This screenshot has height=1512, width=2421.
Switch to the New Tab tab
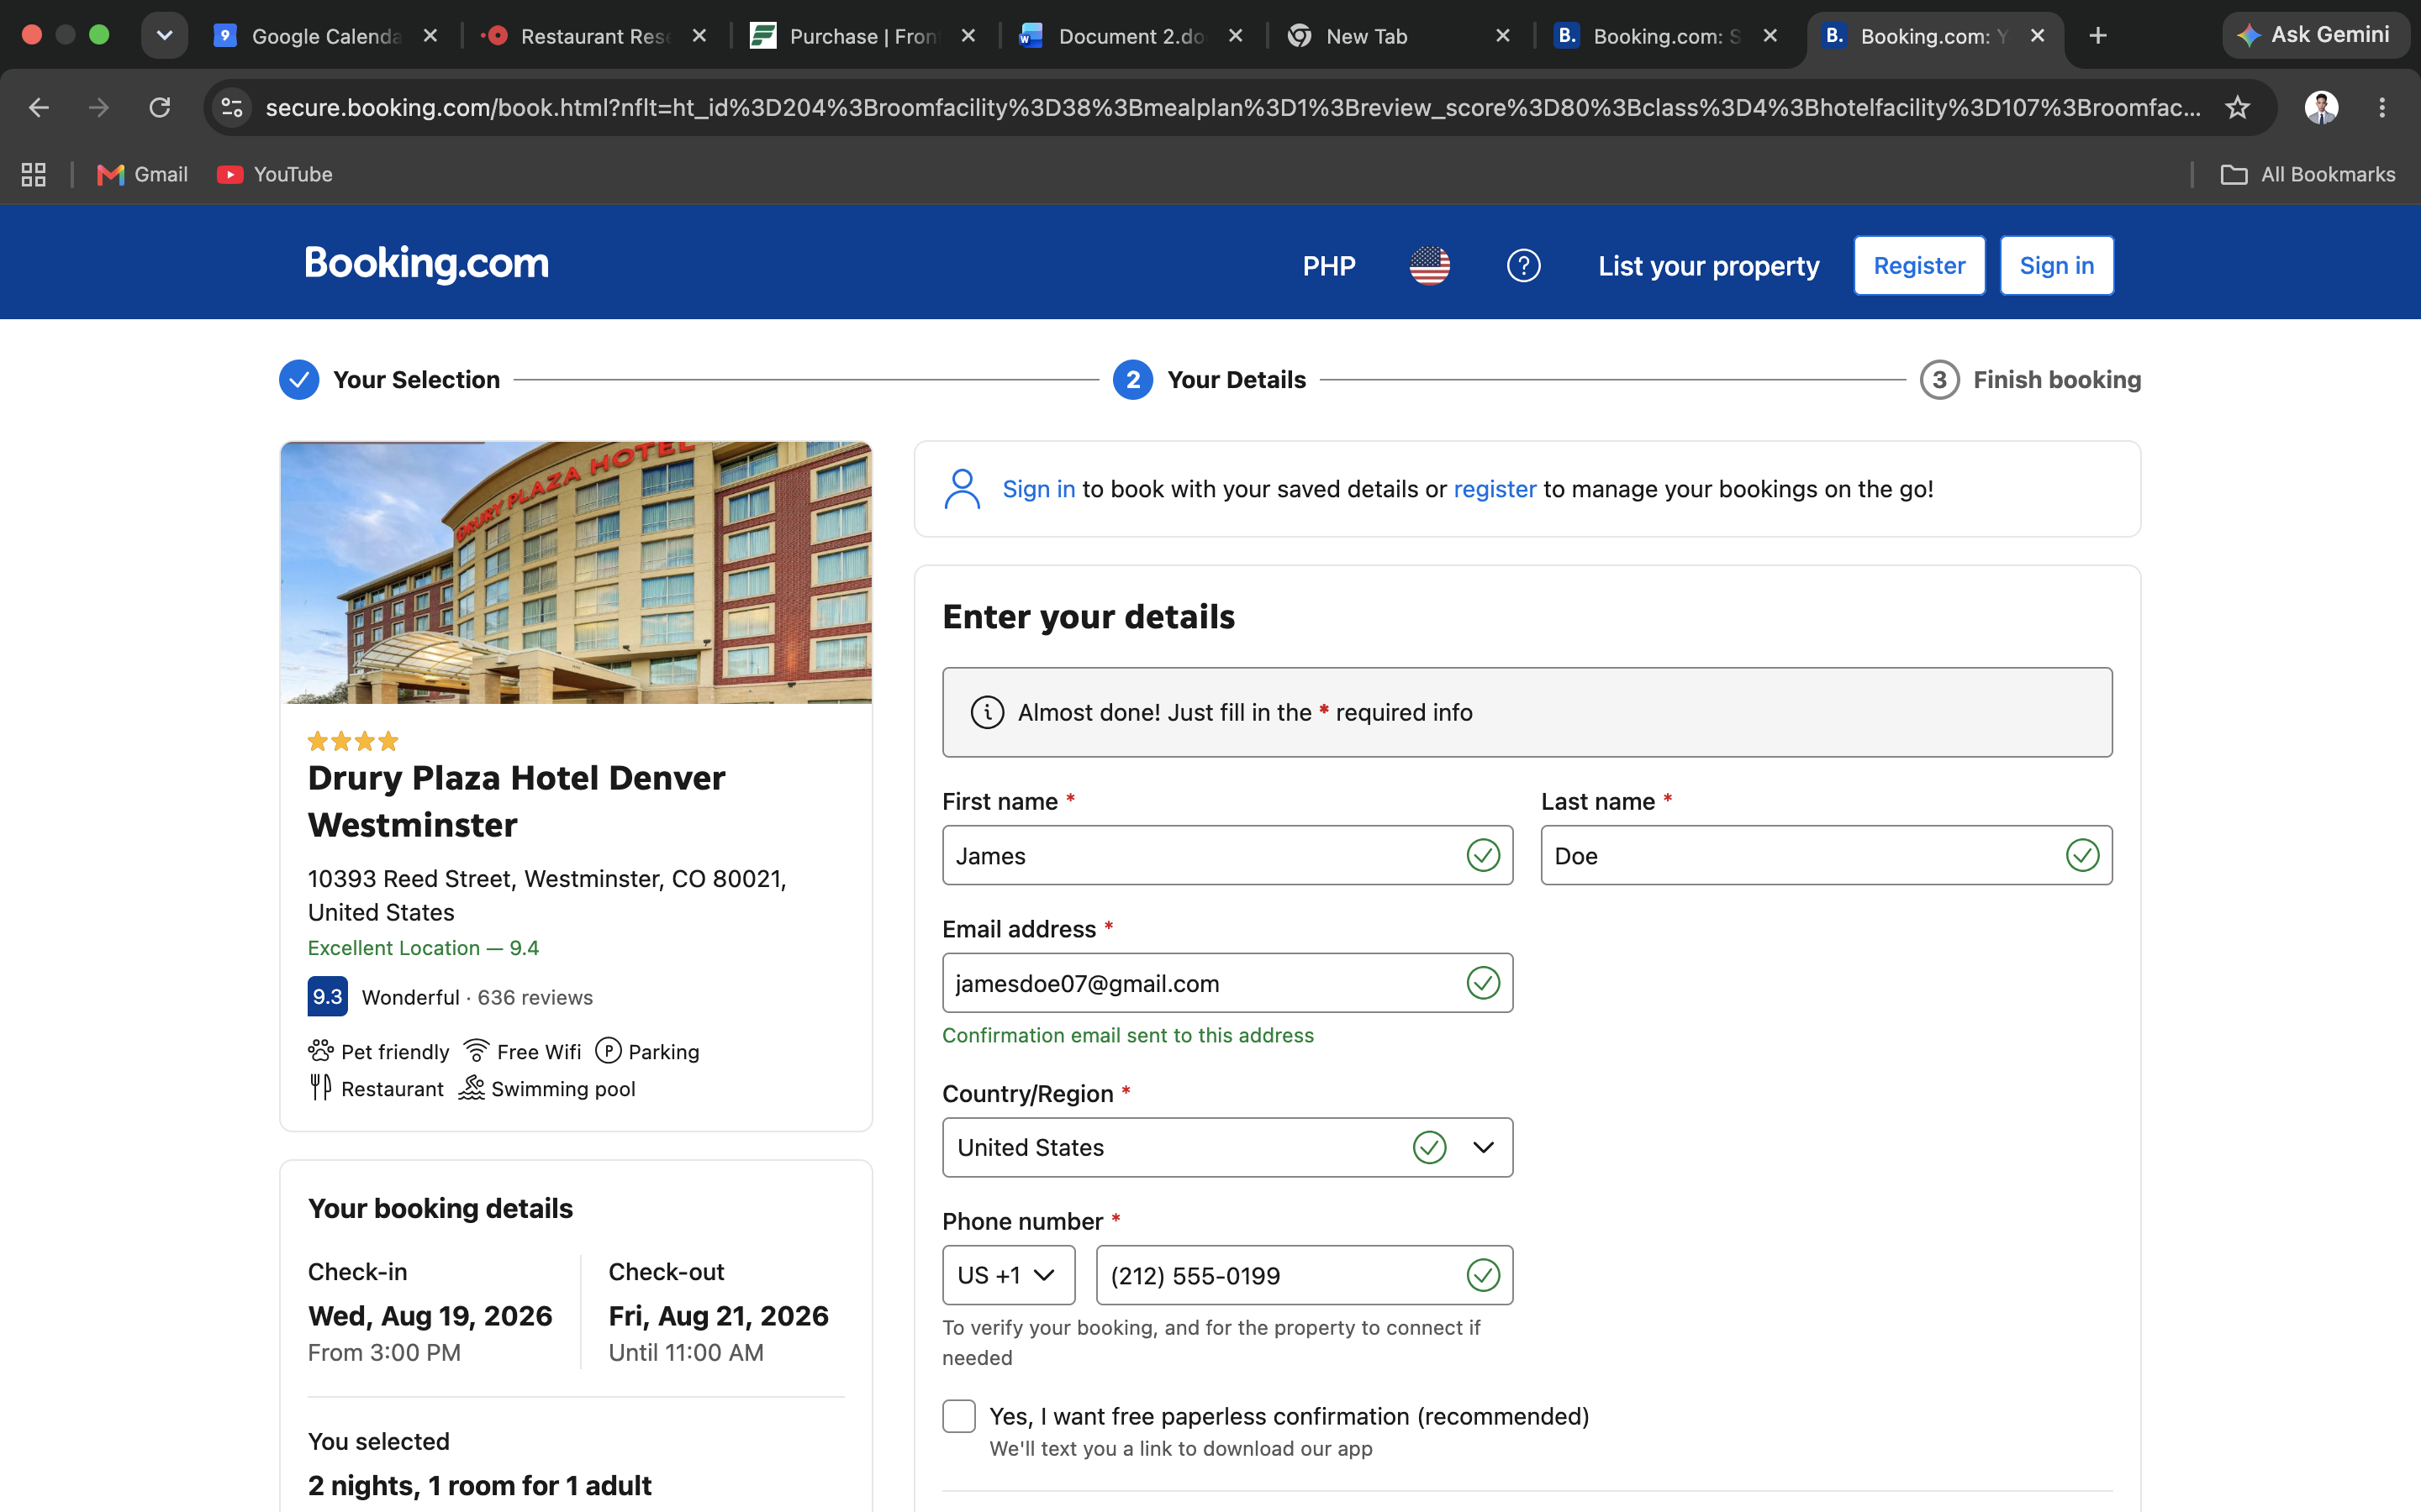pos(1400,36)
